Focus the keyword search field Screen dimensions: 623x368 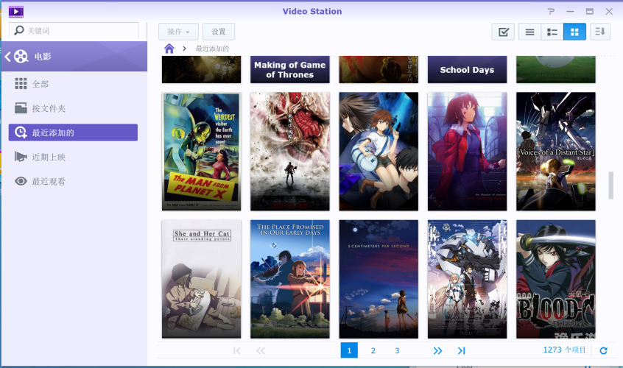pyautogui.click(x=74, y=31)
